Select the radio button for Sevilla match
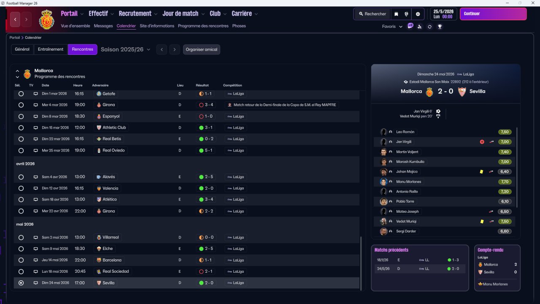 click(x=21, y=283)
